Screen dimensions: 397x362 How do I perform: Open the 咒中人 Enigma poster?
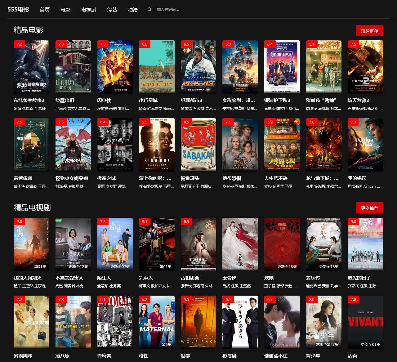(157, 244)
